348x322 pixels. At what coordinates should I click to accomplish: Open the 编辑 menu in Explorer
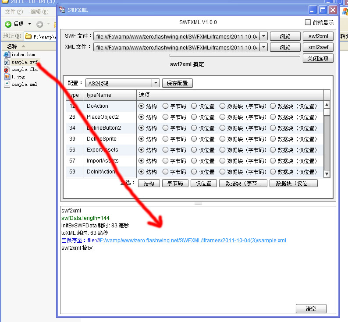pos(39,12)
